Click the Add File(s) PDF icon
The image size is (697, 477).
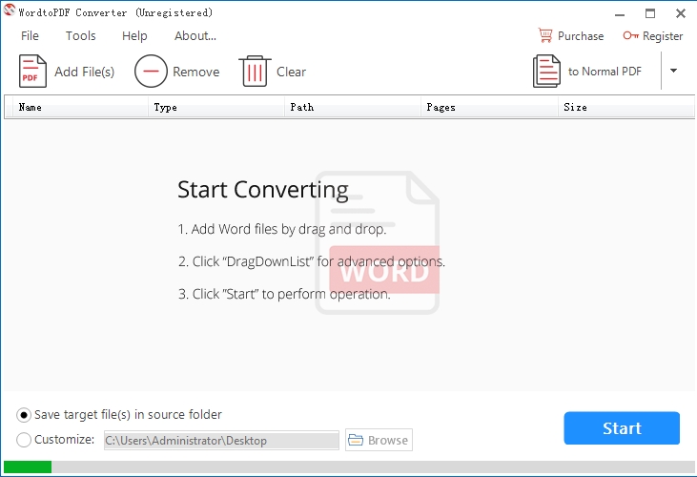pos(32,72)
